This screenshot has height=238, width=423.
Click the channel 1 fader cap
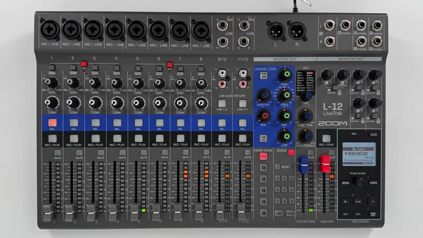(49, 213)
